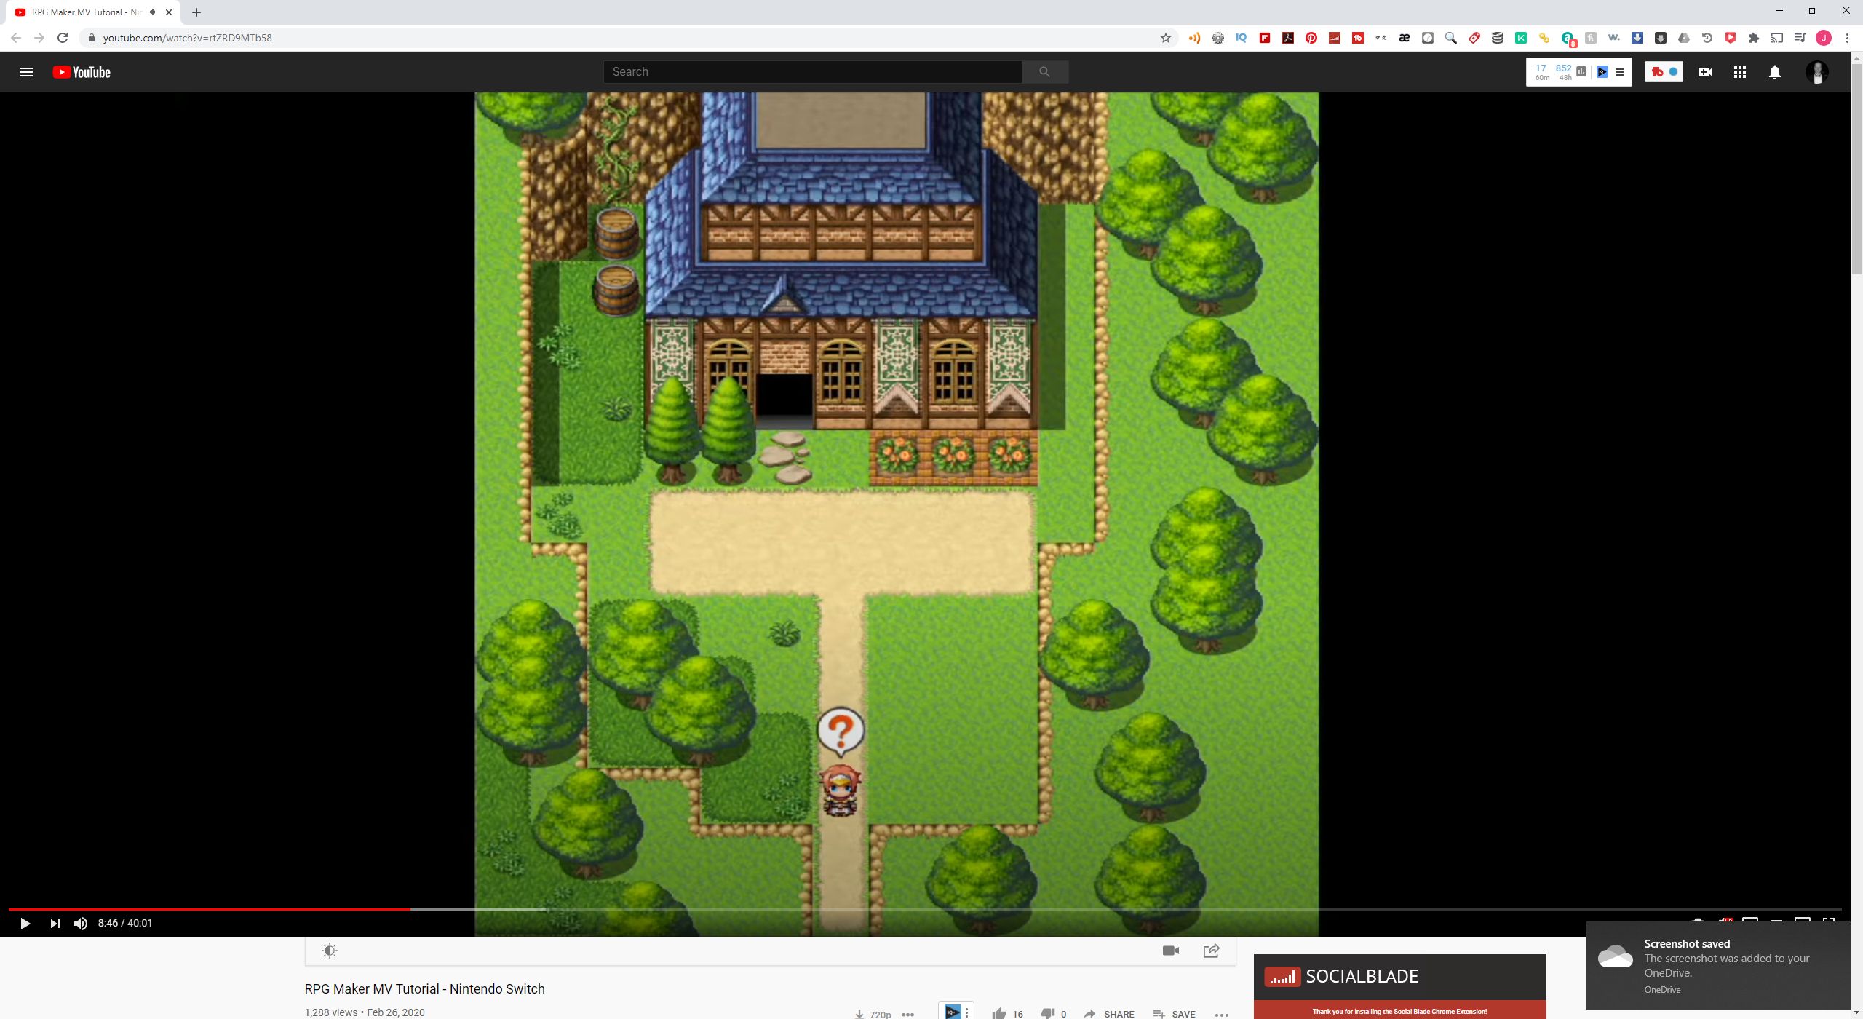The image size is (1863, 1019).
Task: Open the more actions menu right of SAVE
Action: 1222,1014
